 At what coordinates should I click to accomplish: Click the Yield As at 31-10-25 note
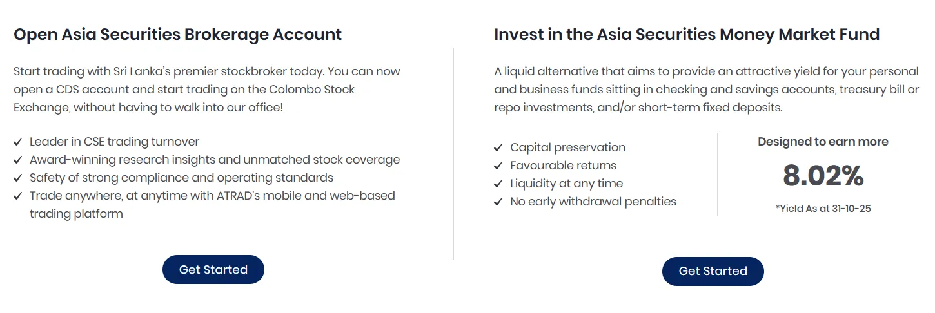(823, 209)
